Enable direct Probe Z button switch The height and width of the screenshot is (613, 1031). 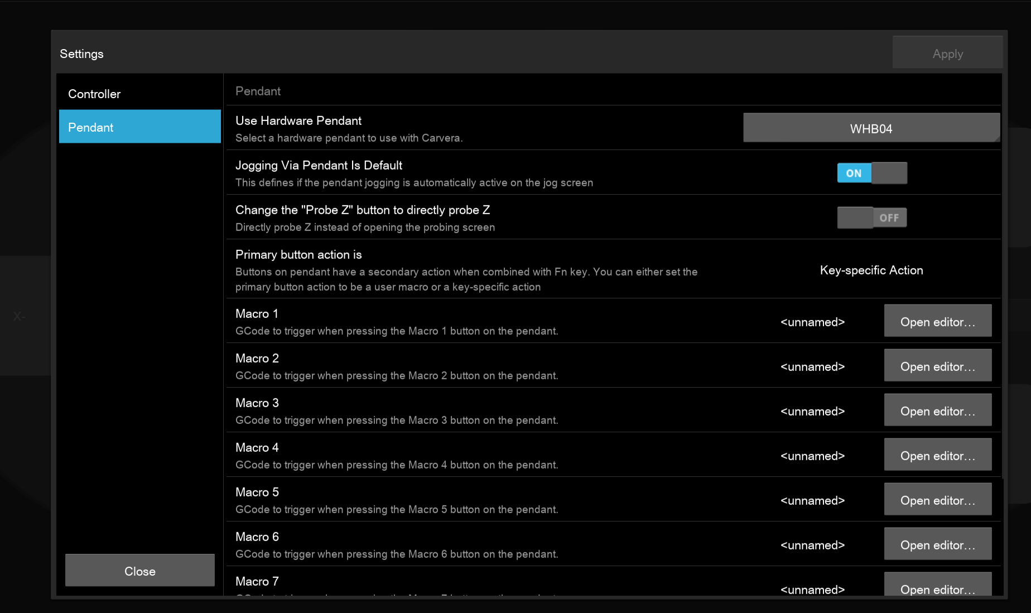(871, 218)
